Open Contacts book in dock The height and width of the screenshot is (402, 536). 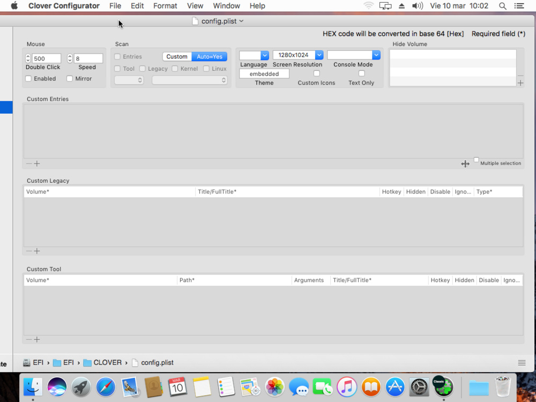[153, 386]
